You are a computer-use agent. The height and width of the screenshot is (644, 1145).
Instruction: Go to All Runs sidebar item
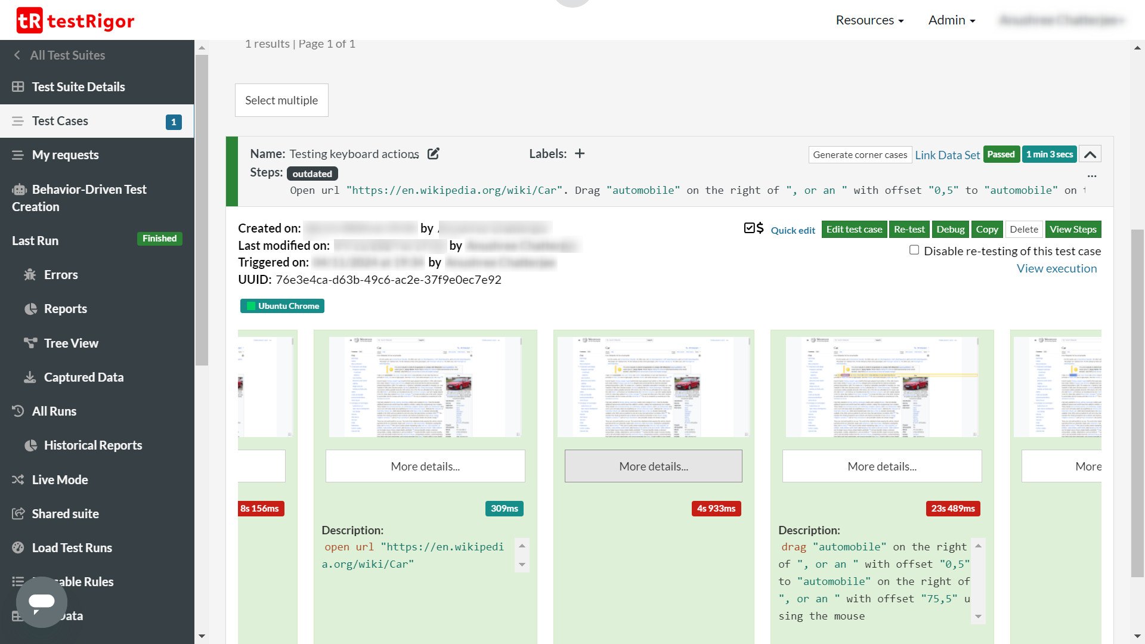54,411
